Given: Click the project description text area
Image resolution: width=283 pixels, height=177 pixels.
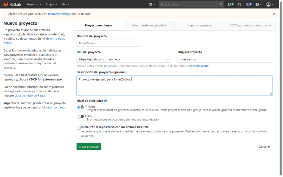Looking at the screenshot, I should 174,85.
